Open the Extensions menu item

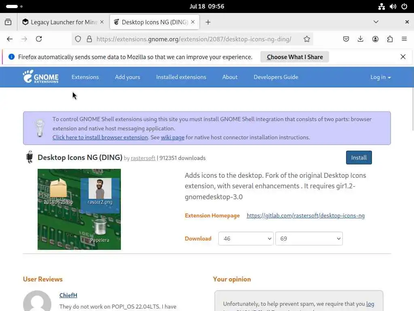pos(85,77)
